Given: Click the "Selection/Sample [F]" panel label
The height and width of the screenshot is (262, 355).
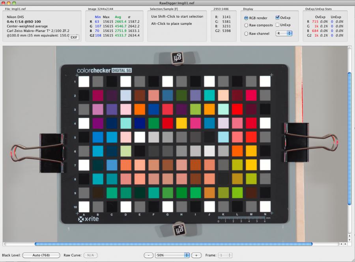Looking at the screenshot, I should click(x=164, y=9).
